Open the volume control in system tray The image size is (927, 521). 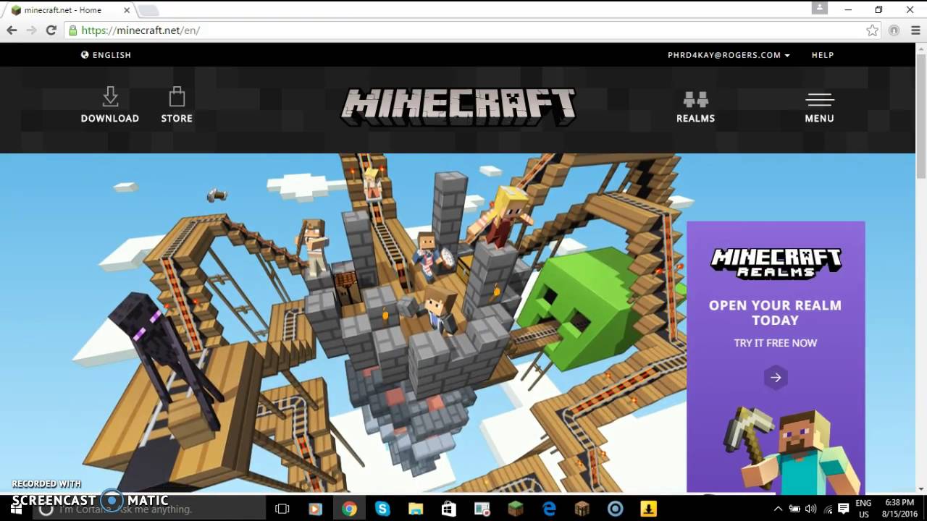(811, 509)
